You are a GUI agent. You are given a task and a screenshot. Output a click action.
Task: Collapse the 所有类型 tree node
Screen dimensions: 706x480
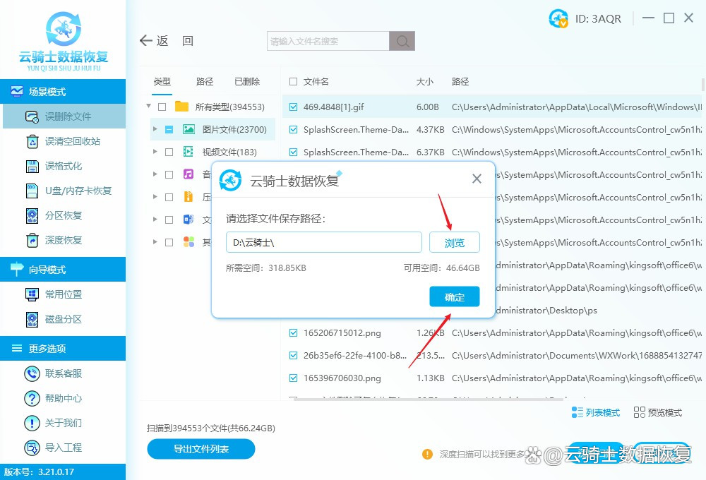(148, 106)
